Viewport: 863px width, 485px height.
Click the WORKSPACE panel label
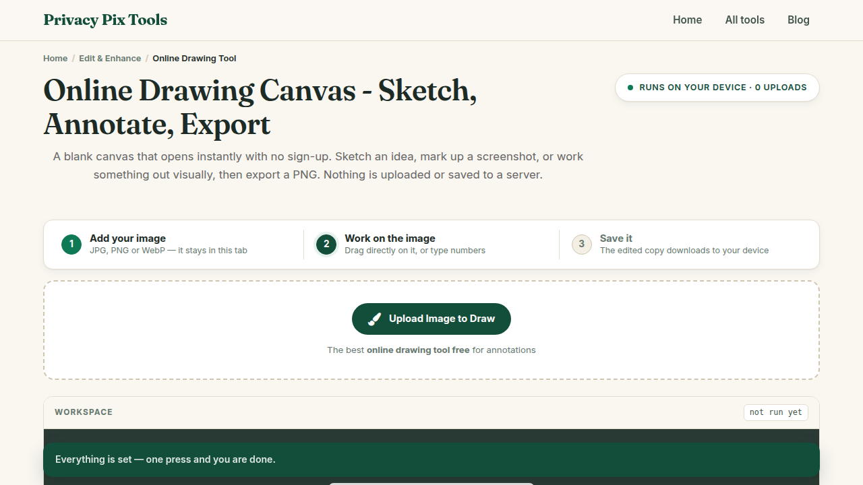click(84, 412)
